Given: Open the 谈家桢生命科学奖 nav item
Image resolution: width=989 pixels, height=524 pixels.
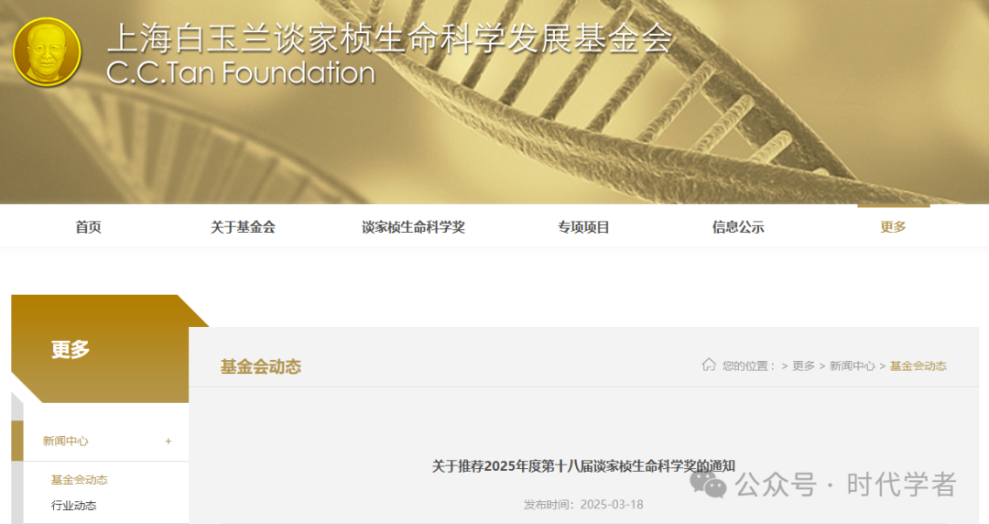Looking at the screenshot, I should (413, 226).
